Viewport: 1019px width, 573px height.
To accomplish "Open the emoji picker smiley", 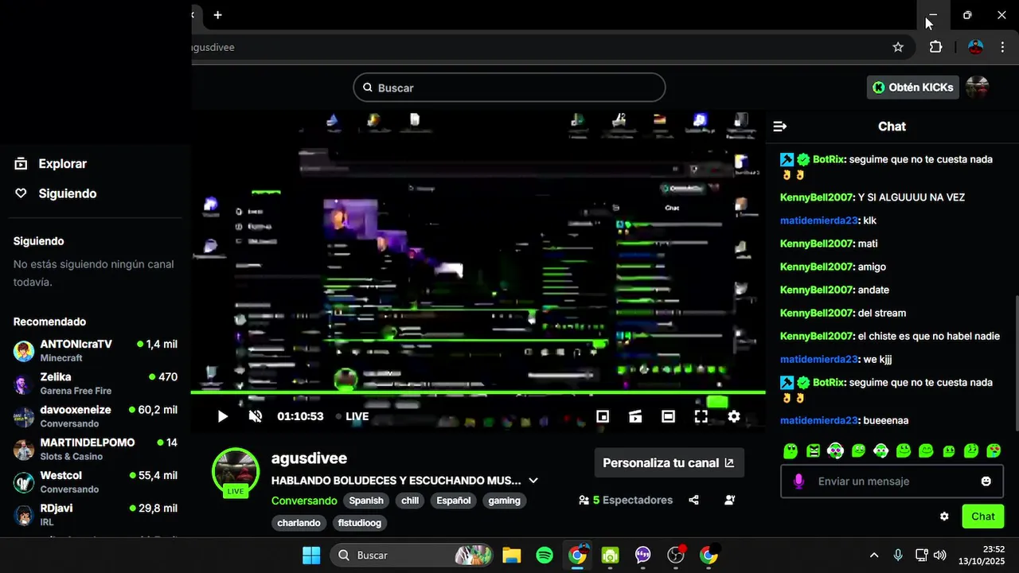I will (986, 481).
